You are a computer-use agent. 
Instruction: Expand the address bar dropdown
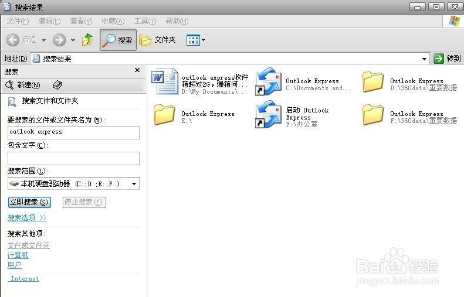(x=424, y=59)
